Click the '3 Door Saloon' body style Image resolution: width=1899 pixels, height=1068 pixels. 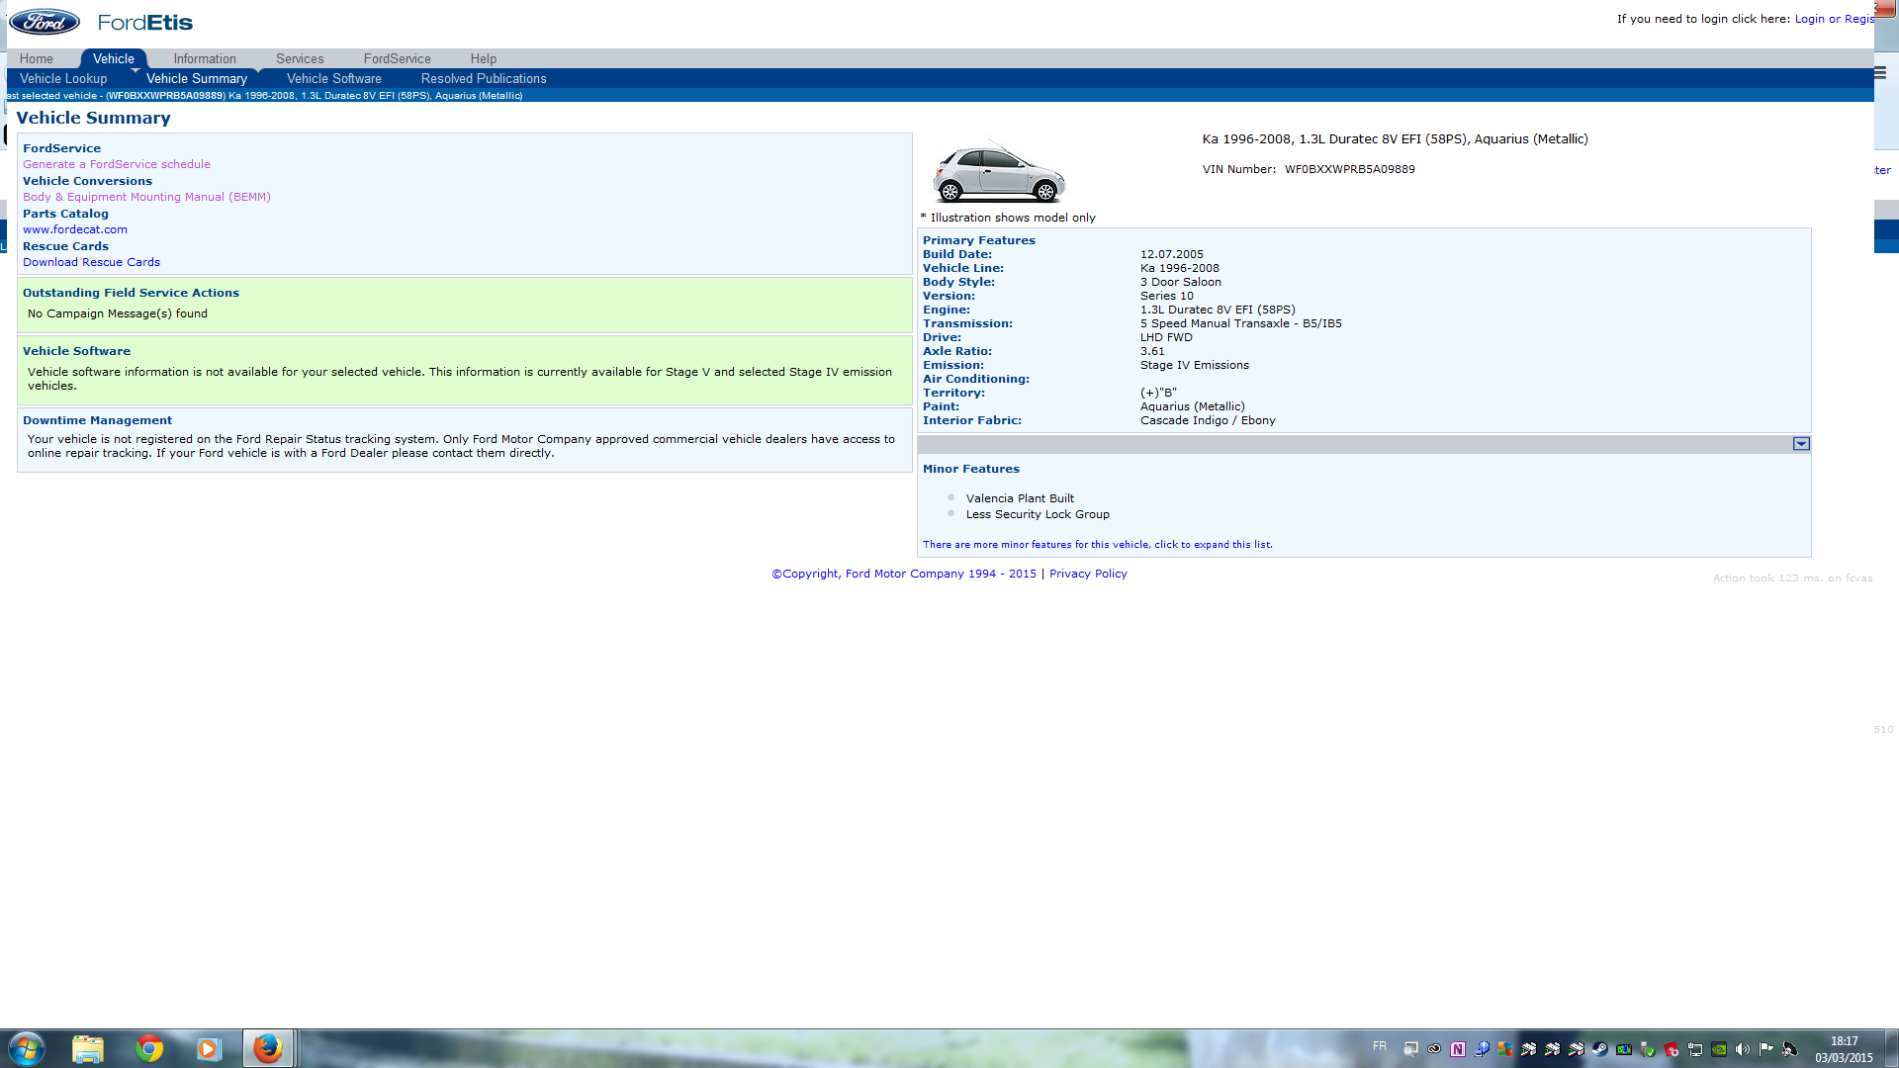(1181, 282)
